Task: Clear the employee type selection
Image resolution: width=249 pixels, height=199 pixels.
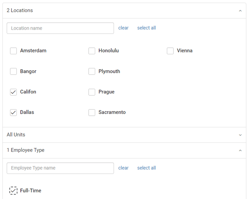Action: [123, 168]
